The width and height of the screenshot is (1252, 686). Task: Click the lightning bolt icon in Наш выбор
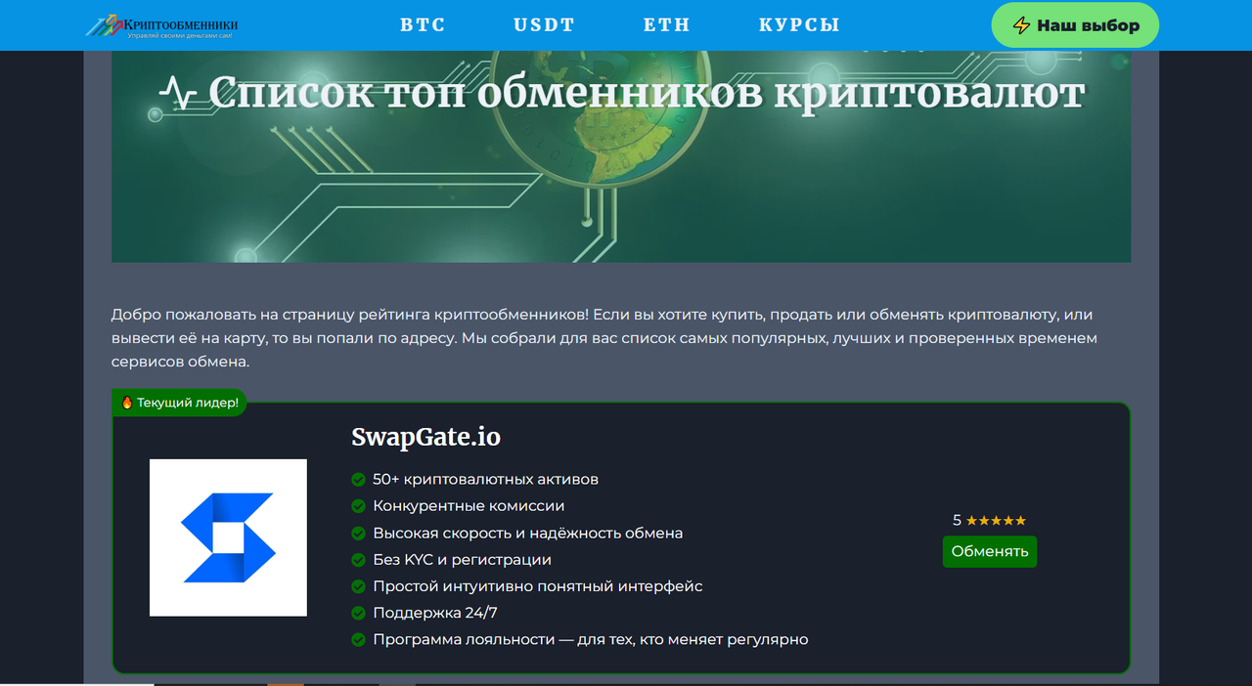tap(1021, 25)
